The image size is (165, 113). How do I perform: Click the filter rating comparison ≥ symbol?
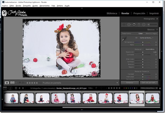tap(106, 88)
